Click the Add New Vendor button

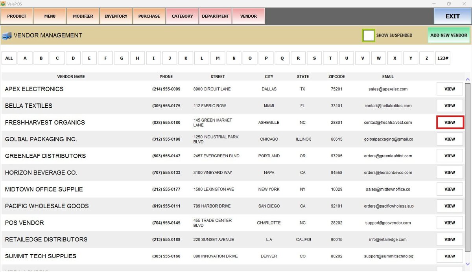pyautogui.click(x=449, y=35)
